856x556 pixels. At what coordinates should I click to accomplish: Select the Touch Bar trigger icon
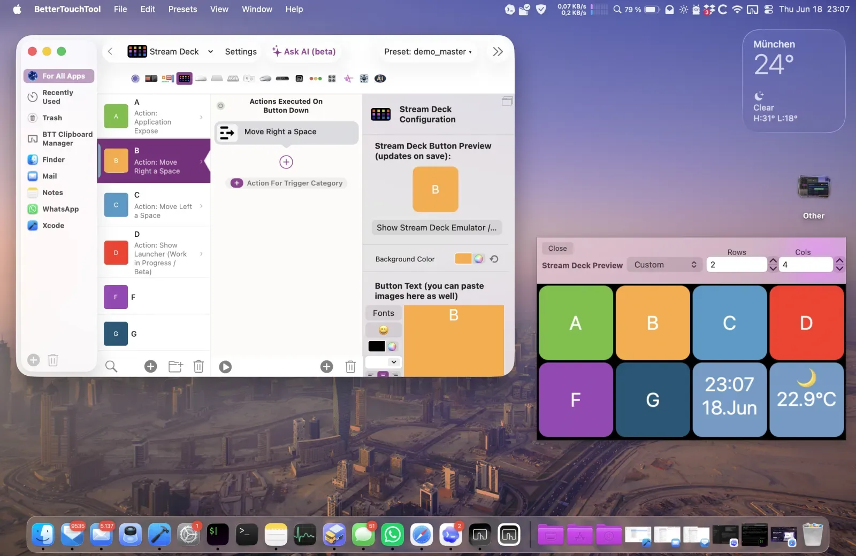click(x=151, y=79)
